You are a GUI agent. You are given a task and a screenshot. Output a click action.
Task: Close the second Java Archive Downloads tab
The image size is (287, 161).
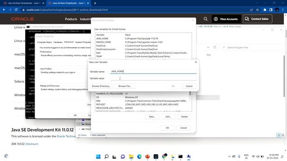click(x=88, y=3)
